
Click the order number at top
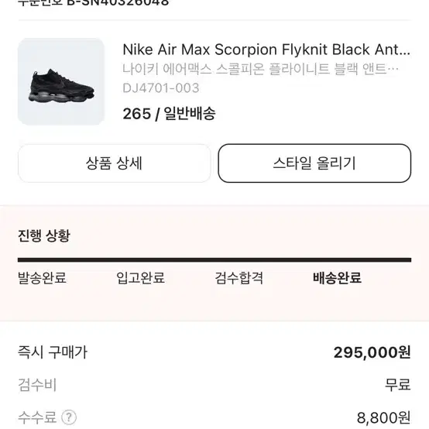pyautogui.click(x=93, y=3)
